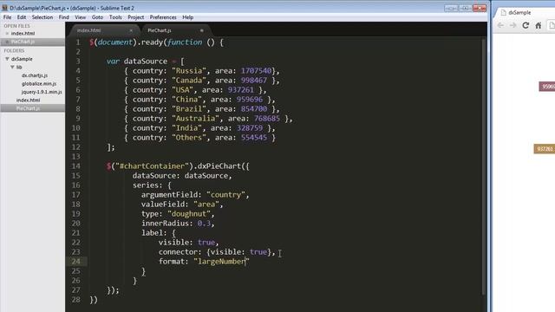Open the Project menu
This screenshot has height=312, width=555.
(x=136, y=17)
